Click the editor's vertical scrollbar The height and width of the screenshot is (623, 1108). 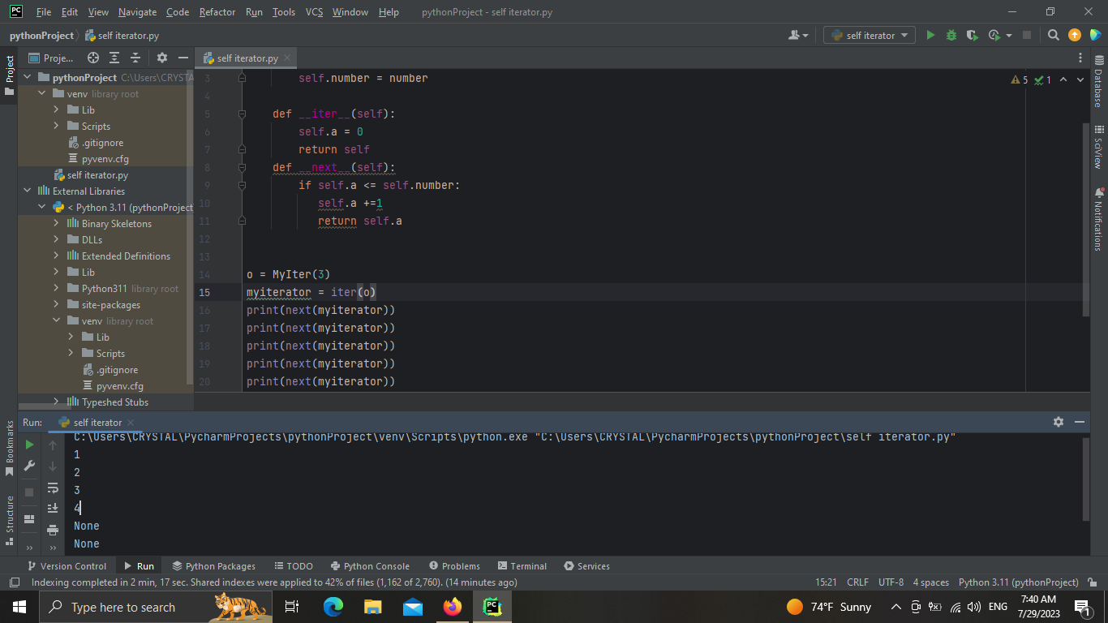(x=1086, y=219)
